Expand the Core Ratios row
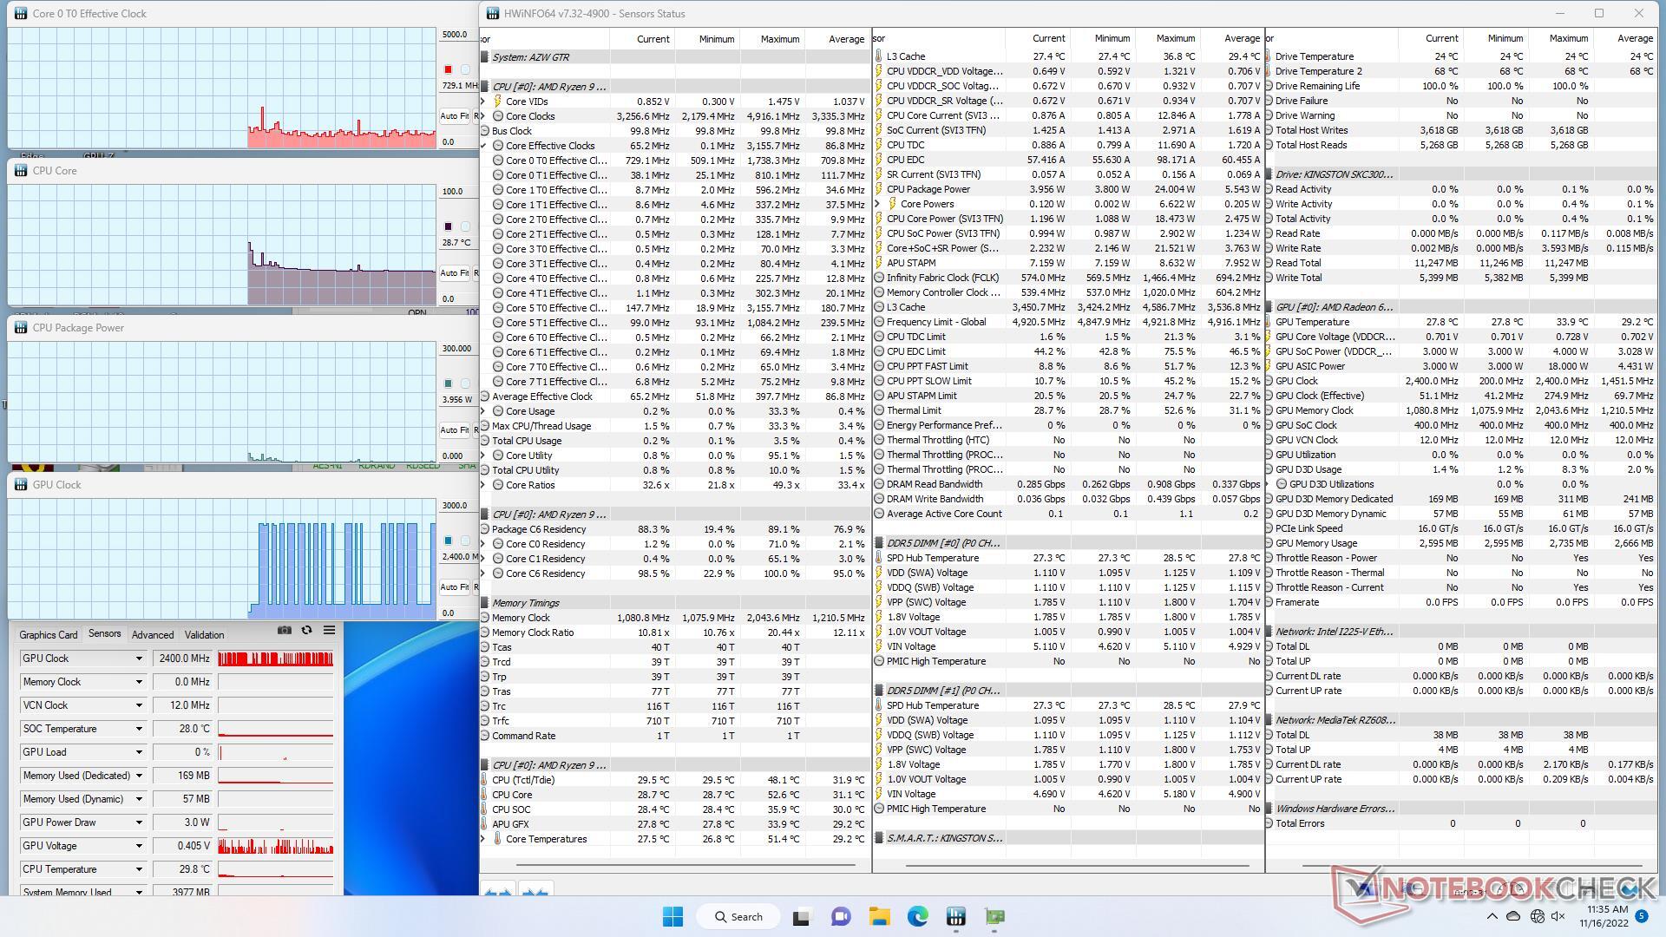1666x937 pixels. tap(484, 485)
